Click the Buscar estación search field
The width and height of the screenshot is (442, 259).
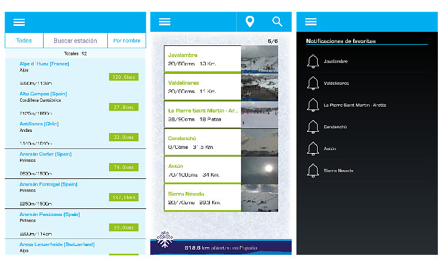pos(75,41)
